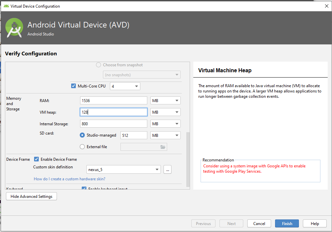Click the RAM input field
The width and height of the screenshot is (332, 232).
tap(114, 101)
